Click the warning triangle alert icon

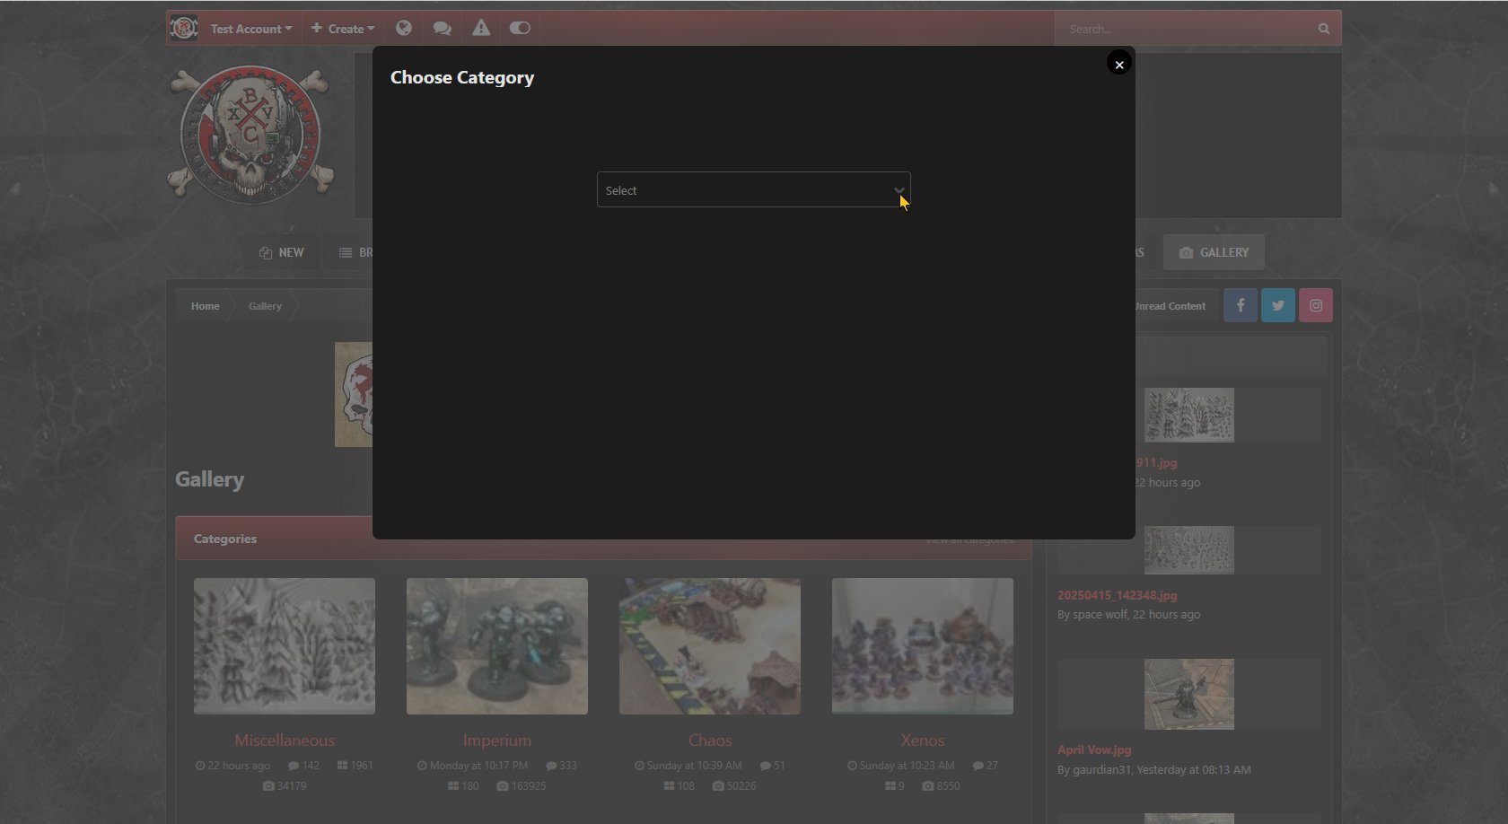[x=481, y=29]
